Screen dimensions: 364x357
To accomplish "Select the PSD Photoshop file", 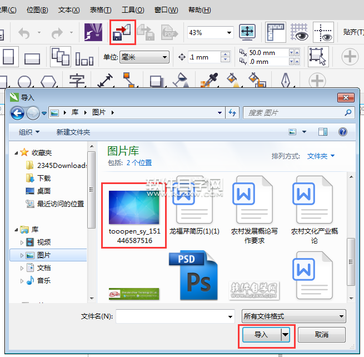I will click(x=193, y=275).
